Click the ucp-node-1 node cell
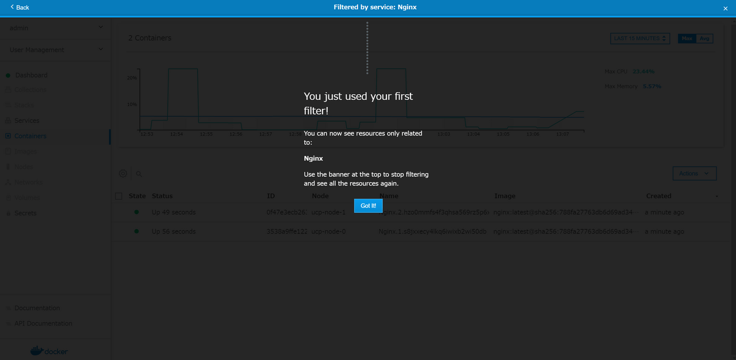Screen dimensions: 736x360 (328, 212)
